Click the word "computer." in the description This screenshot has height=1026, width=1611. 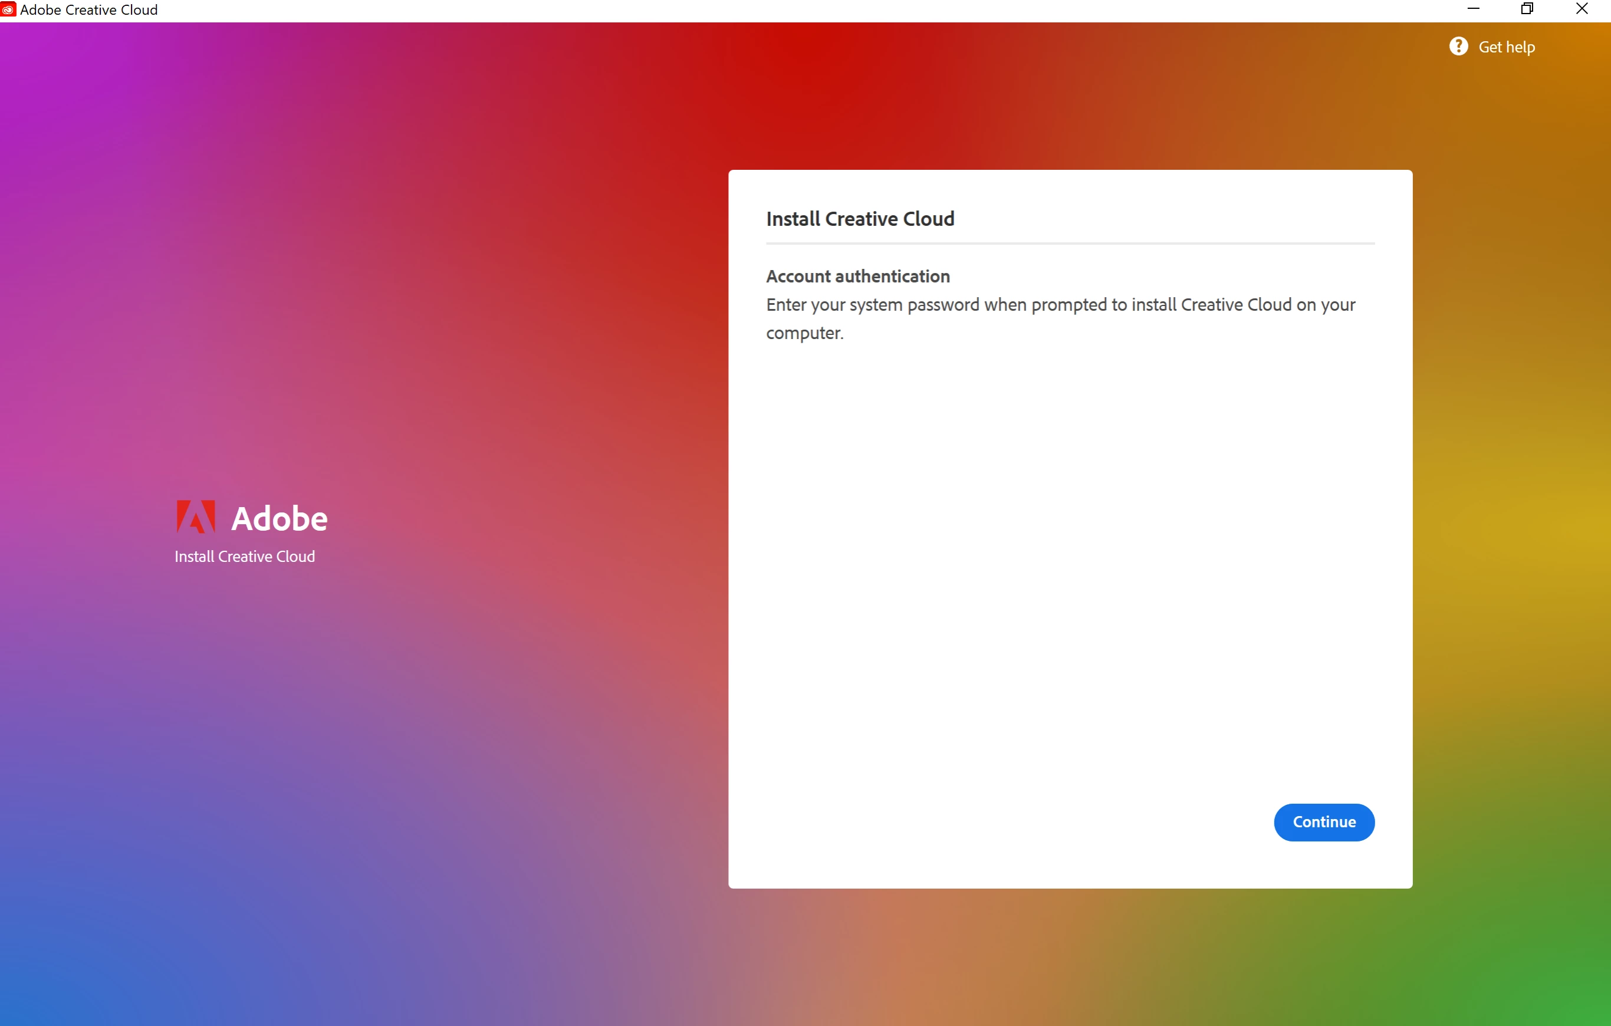click(x=804, y=333)
